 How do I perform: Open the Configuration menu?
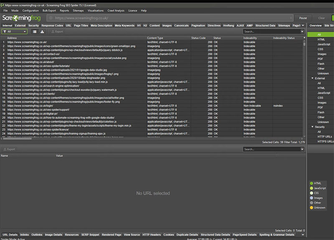pos(30,10)
